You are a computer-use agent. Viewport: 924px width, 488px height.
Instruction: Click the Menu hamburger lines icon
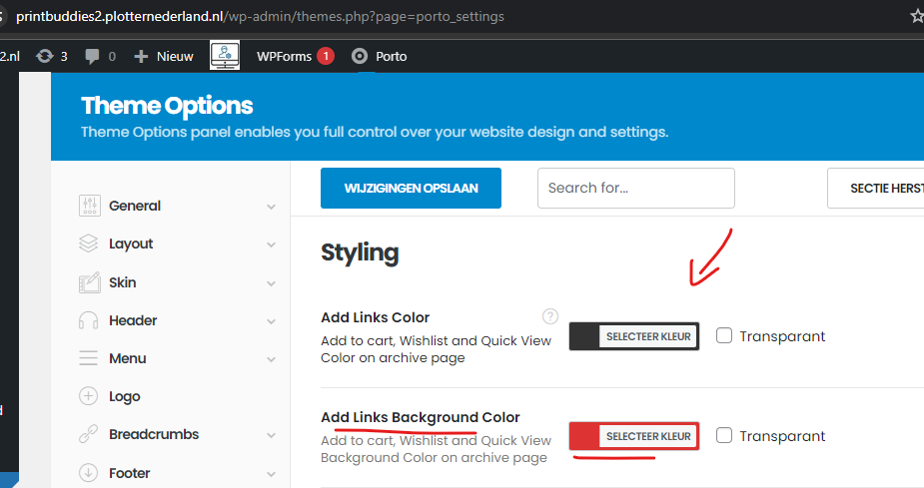click(x=88, y=358)
